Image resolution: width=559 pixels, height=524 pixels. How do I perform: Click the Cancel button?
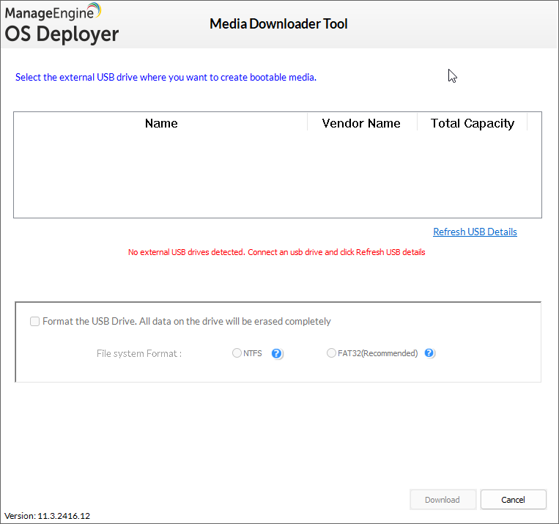pyautogui.click(x=513, y=500)
